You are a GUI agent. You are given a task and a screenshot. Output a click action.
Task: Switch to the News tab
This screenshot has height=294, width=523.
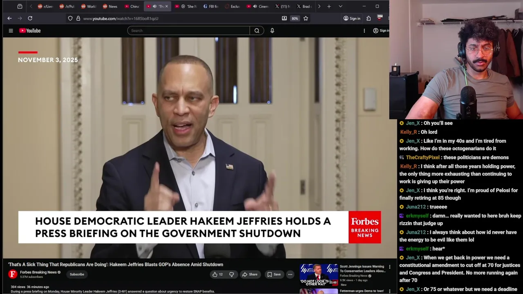point(110,7)
